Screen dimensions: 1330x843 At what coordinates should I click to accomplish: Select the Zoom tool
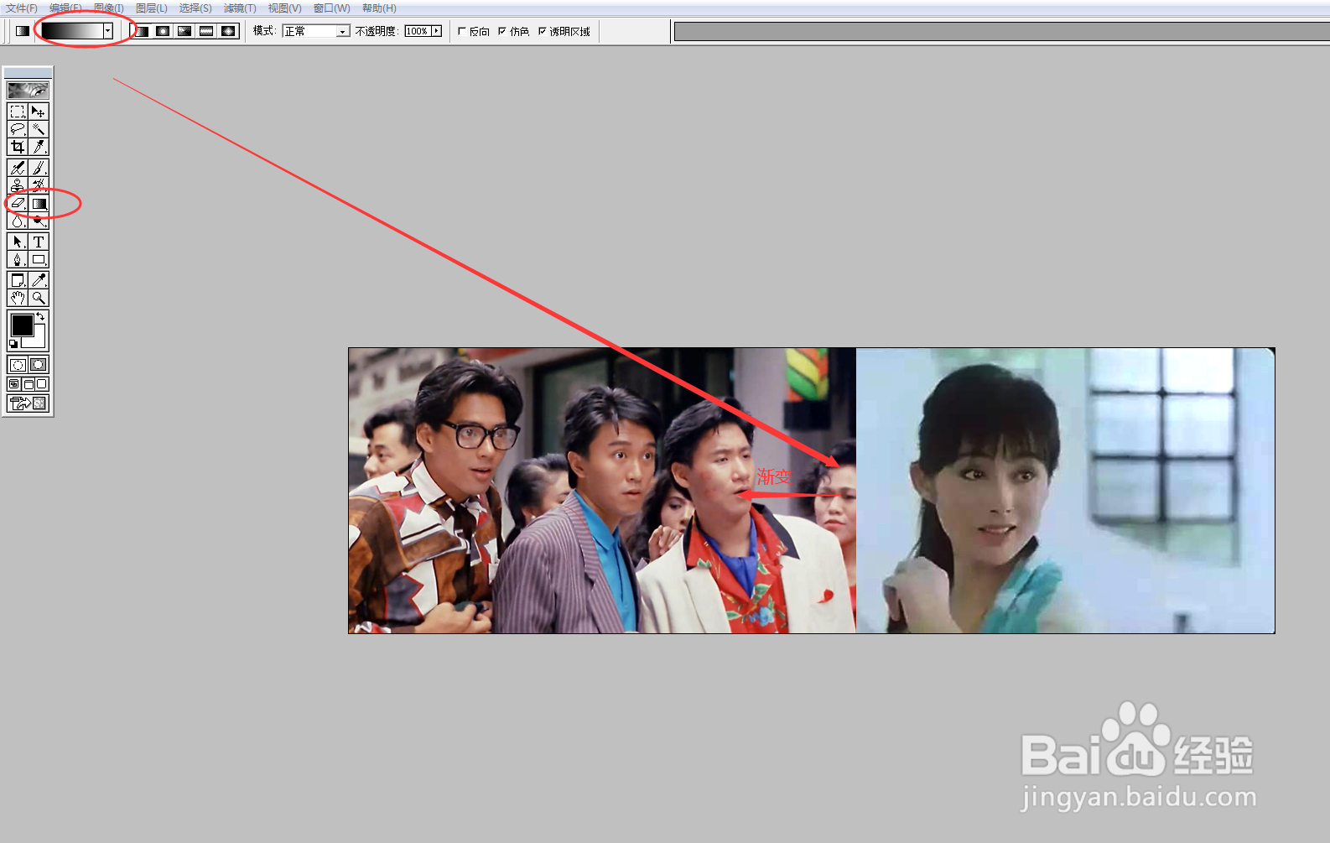tap(39, 298)
